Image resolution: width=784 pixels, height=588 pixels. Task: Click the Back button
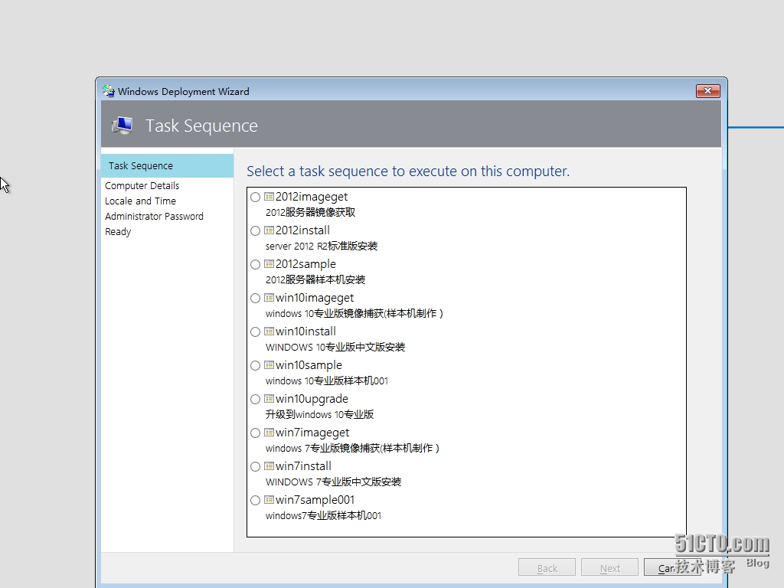547,568
